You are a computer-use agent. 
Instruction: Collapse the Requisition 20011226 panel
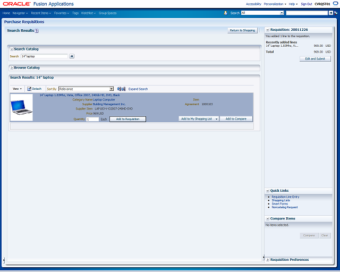(x=268, y=30)
